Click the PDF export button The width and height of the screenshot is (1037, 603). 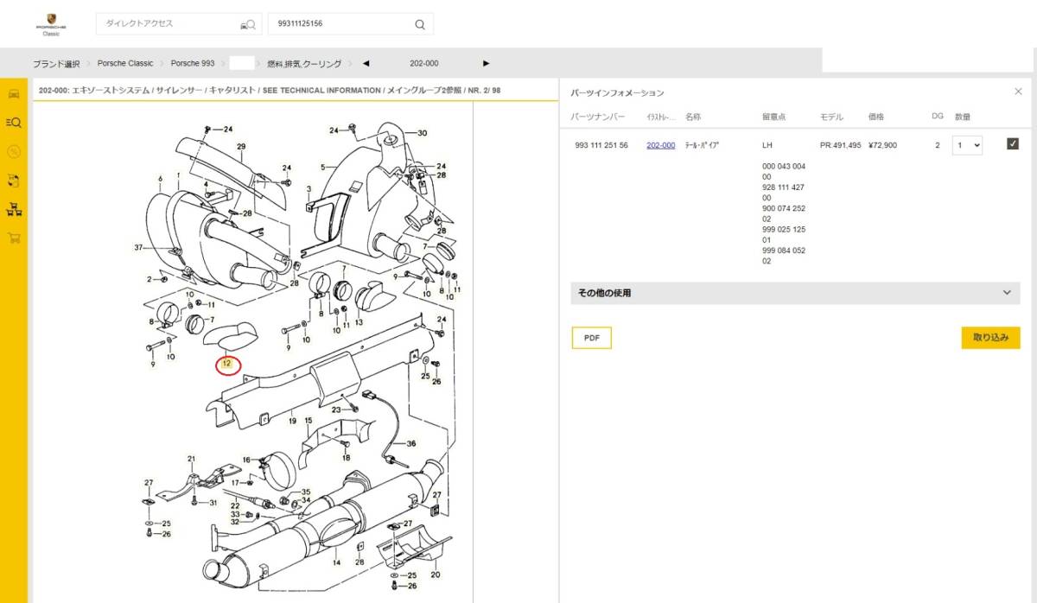pos(591,337)
